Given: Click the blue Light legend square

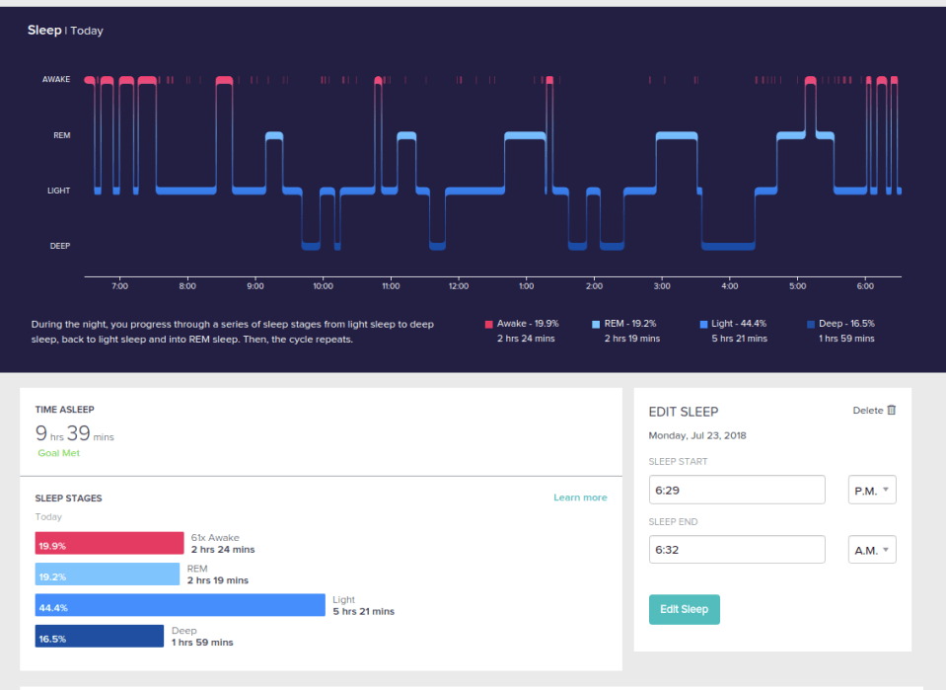Looking at the screenshot, I should tap(703, 324).
